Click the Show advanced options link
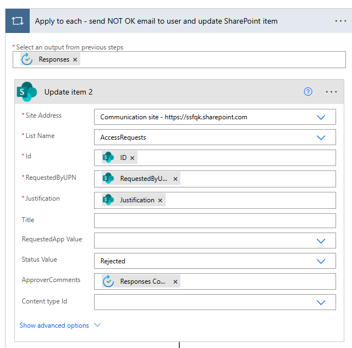 [54, 325]
